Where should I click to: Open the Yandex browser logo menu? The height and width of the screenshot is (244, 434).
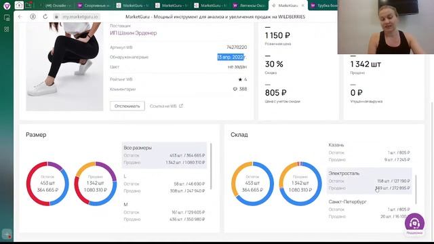pos(7,5)
